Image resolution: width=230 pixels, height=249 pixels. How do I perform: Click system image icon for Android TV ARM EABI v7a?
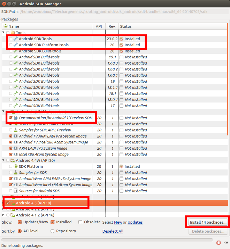point(16,136)
